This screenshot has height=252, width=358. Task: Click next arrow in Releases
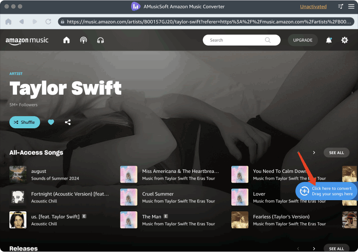(x=314, y=248)
